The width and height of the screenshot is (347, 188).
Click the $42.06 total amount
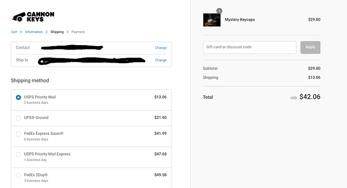[x=310, y=97]
